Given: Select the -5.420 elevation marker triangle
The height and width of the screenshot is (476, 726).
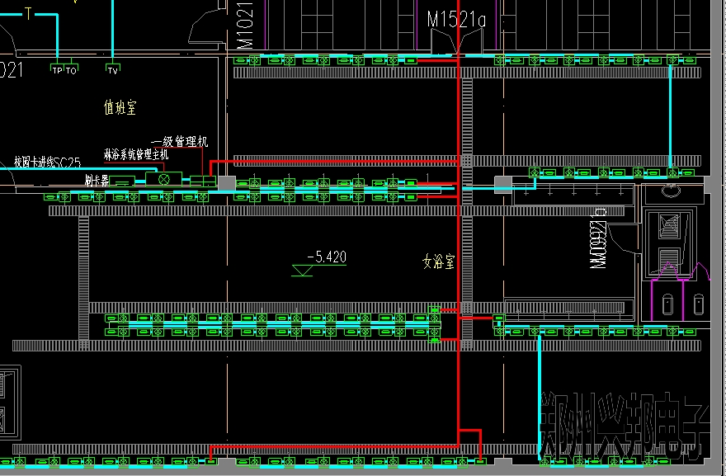Looking at the screenshot, I should tap(304, 270).
